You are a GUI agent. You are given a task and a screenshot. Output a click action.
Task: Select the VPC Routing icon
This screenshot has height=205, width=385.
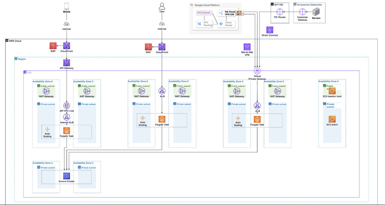tap(199, 23)
